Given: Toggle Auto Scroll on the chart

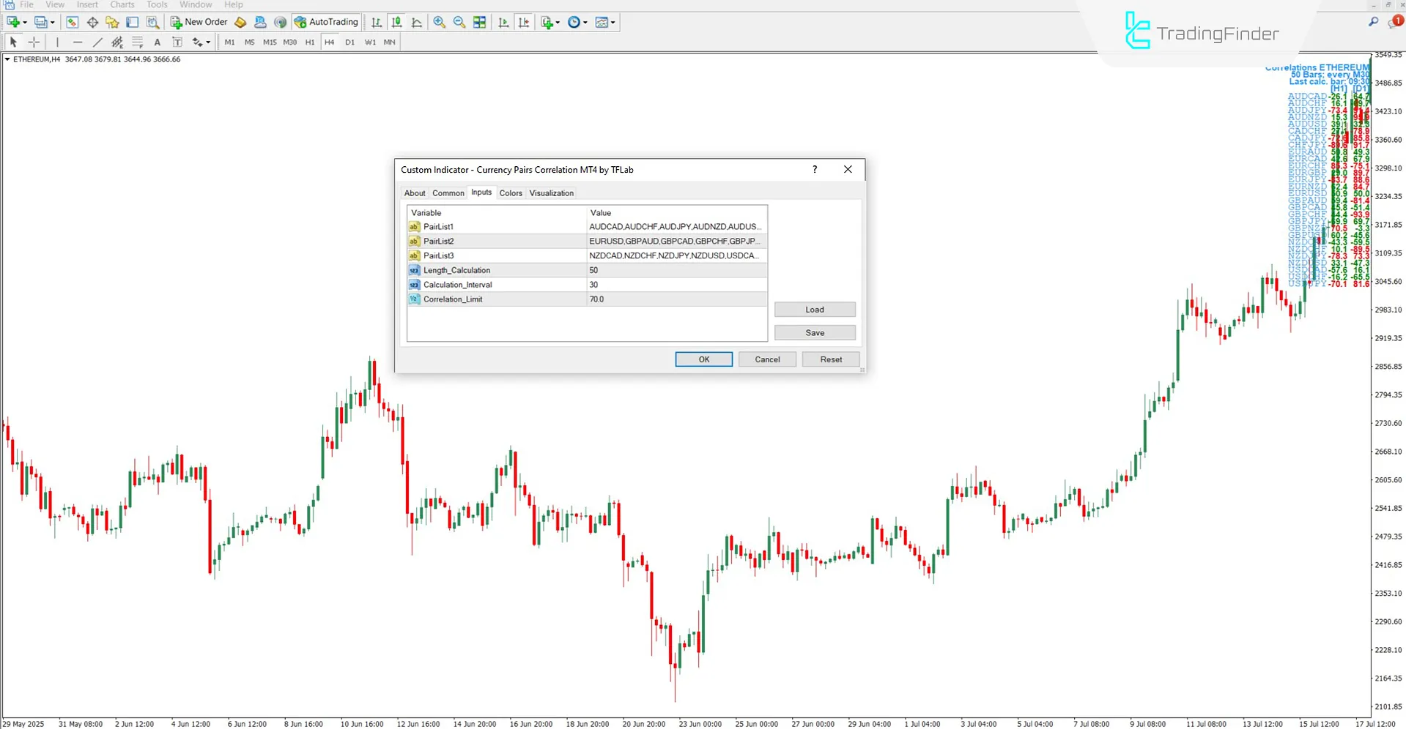Looking at the screenshot, I should 503,22.
